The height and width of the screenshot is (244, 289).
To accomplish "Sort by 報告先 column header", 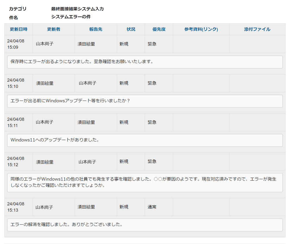I will (96, 29).
